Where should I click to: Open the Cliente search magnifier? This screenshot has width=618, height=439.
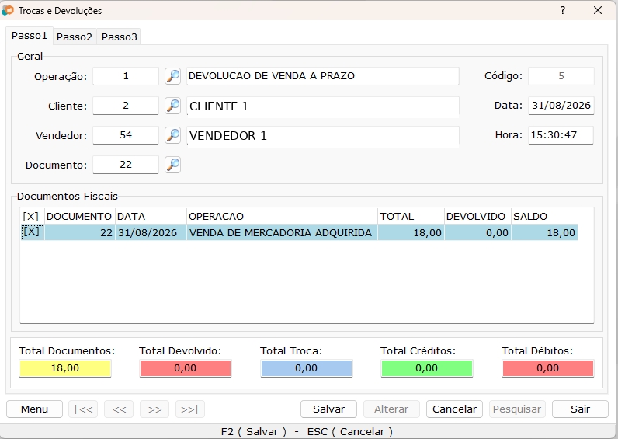tap(172, 106)
